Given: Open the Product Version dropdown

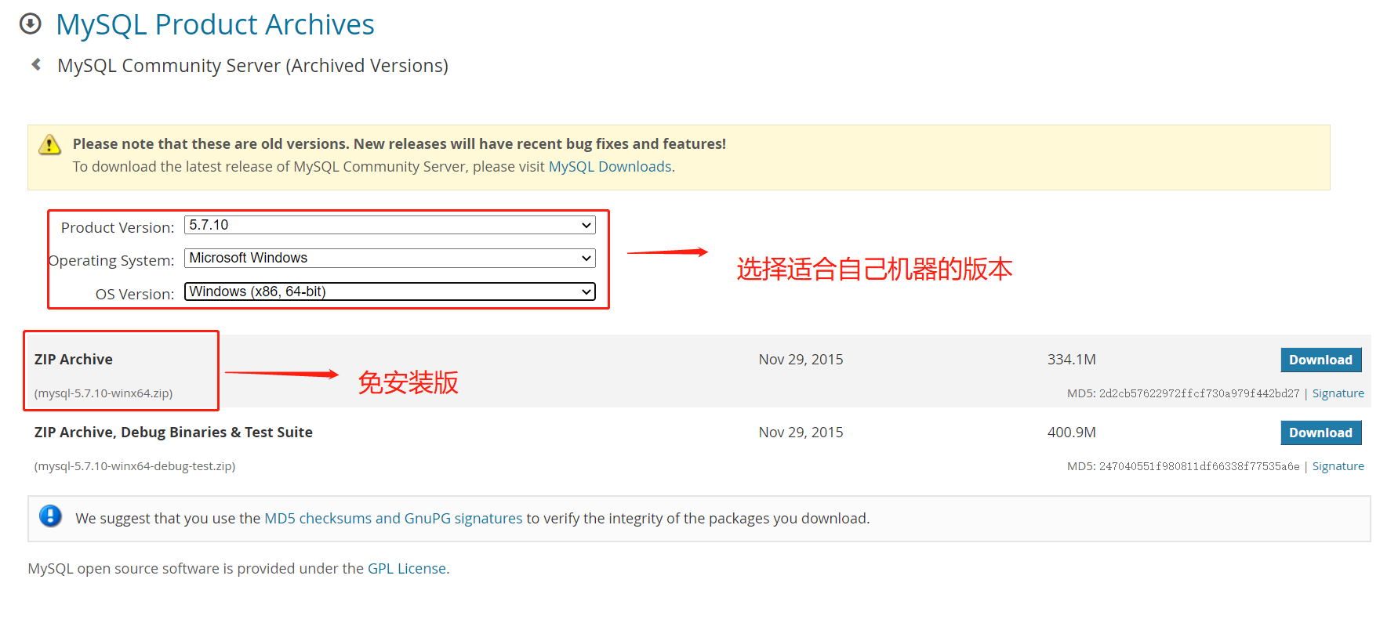Looking at the screenshot, I should (x=390, y=226).
